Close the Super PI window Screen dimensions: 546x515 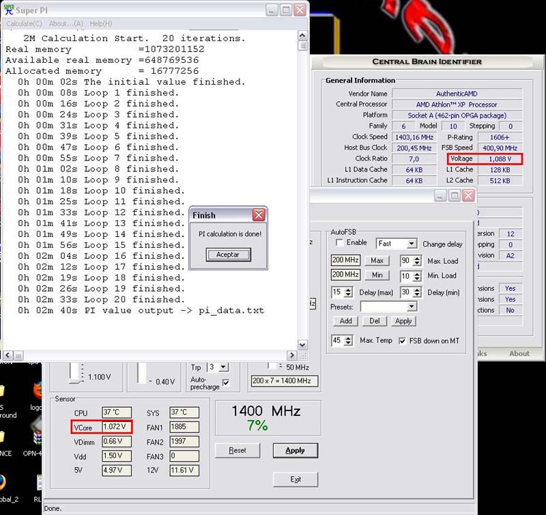(300, 10)
